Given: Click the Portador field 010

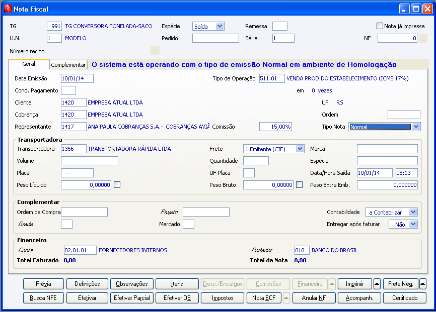Looking at the screenshot, I should click(x=302, y=250).
